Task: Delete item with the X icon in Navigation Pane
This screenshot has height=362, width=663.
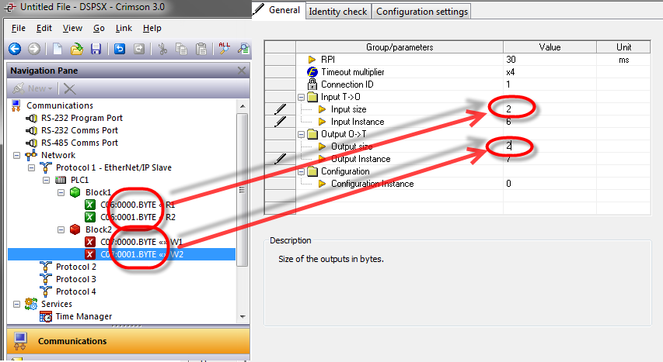Action: click(69, 88)
